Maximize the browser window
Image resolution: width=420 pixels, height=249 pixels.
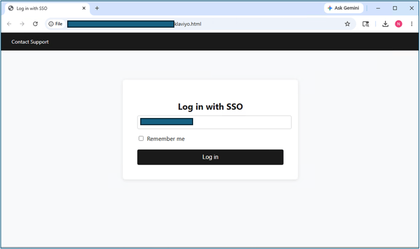(x=395, y=8)
